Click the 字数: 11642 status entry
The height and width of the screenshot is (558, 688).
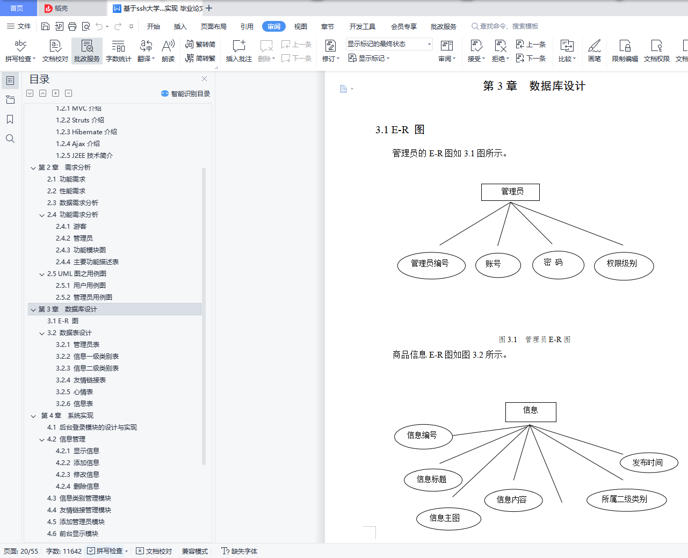pyautogui.click(x=64, y=551)
